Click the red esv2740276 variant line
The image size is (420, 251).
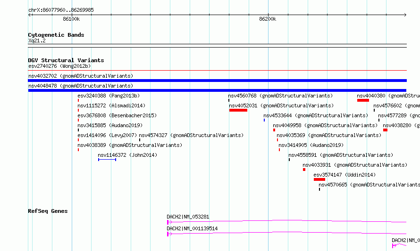click(x=217, y=71)
